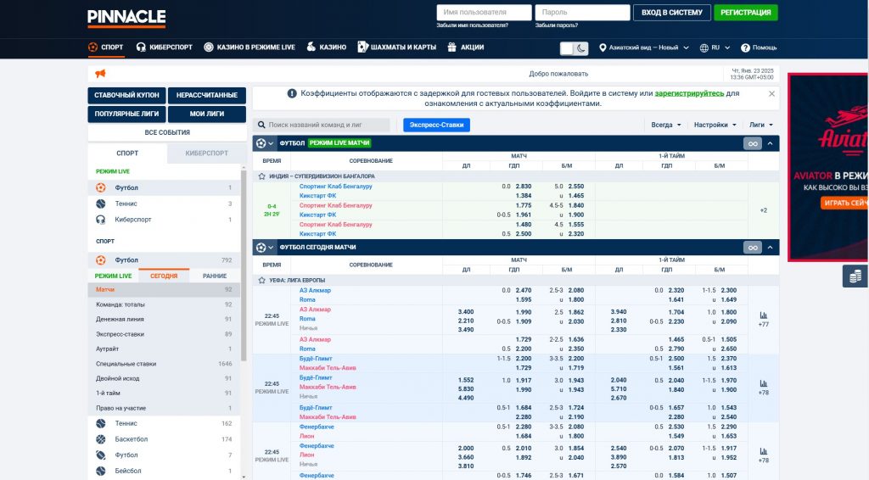Switch to the Киберспорт sidebar tab
The height and width of the screenshot is (480, 869).
[x=206, y=153]
